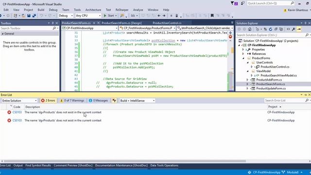
Task: Open the second CS0103 error code link
Action: [17, 121]
